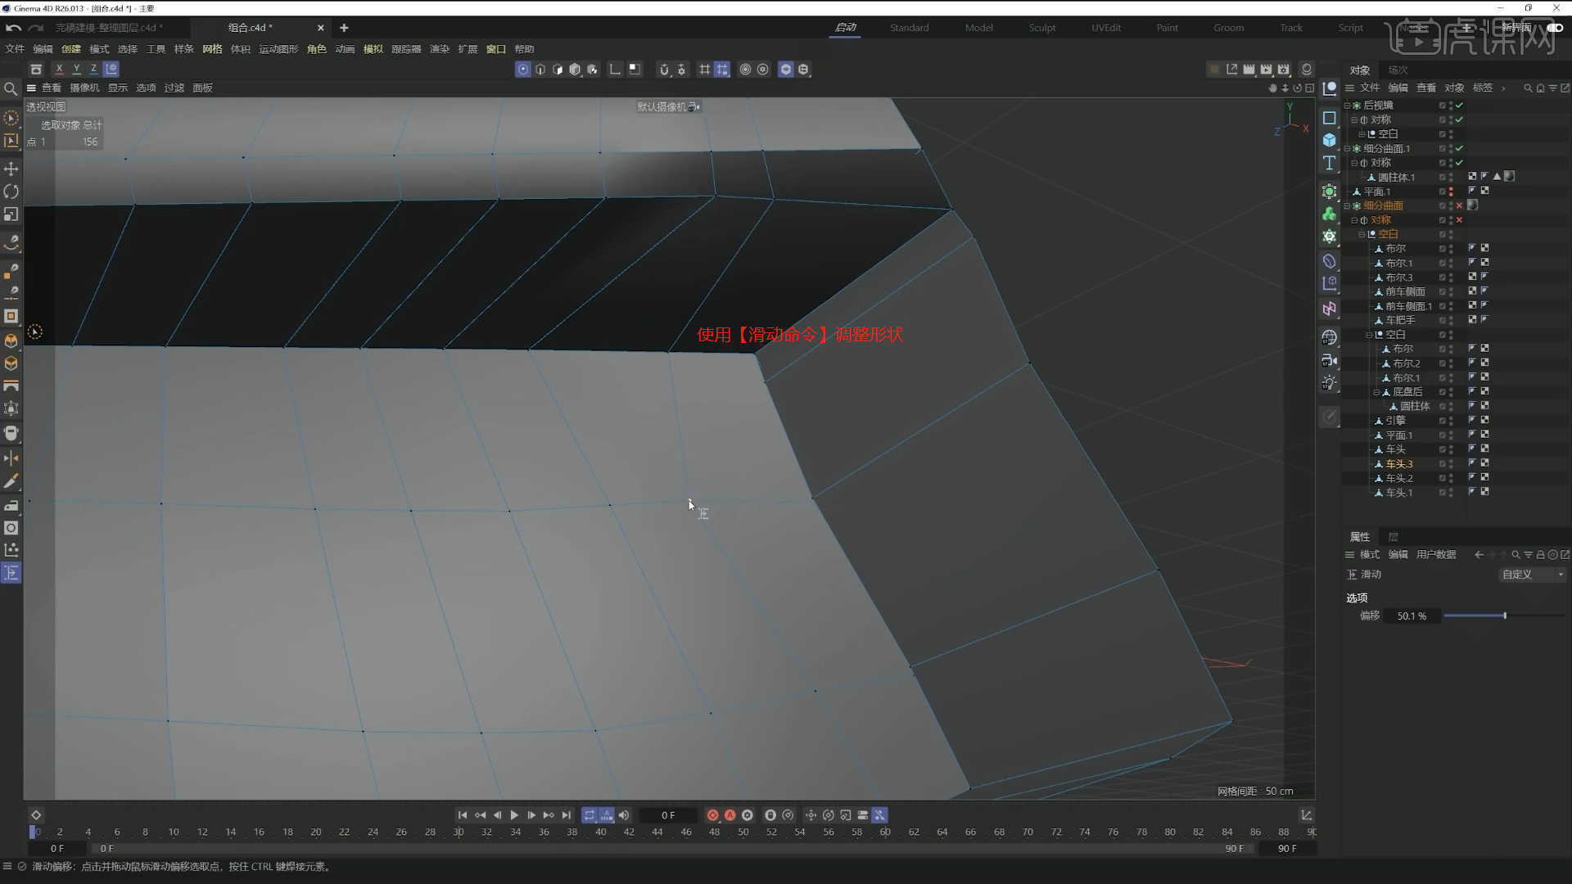This screenshot has height=884, width=1572.
Task: Open deformer icon in right palette
Action: pos(1330,262)
